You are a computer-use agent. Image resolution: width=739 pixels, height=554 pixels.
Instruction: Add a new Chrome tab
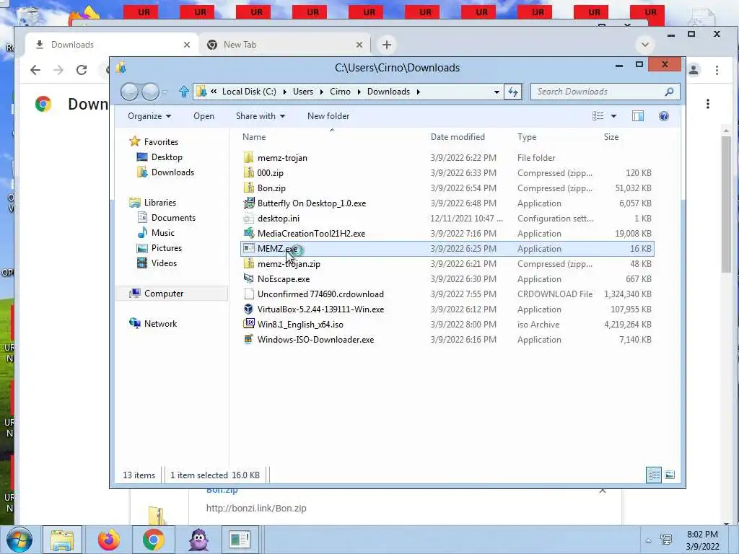[387, 45]
